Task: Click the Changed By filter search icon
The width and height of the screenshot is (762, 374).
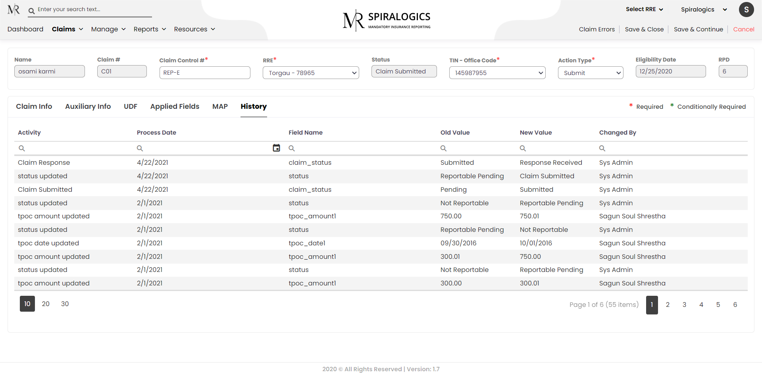Action: coord(602,148)
